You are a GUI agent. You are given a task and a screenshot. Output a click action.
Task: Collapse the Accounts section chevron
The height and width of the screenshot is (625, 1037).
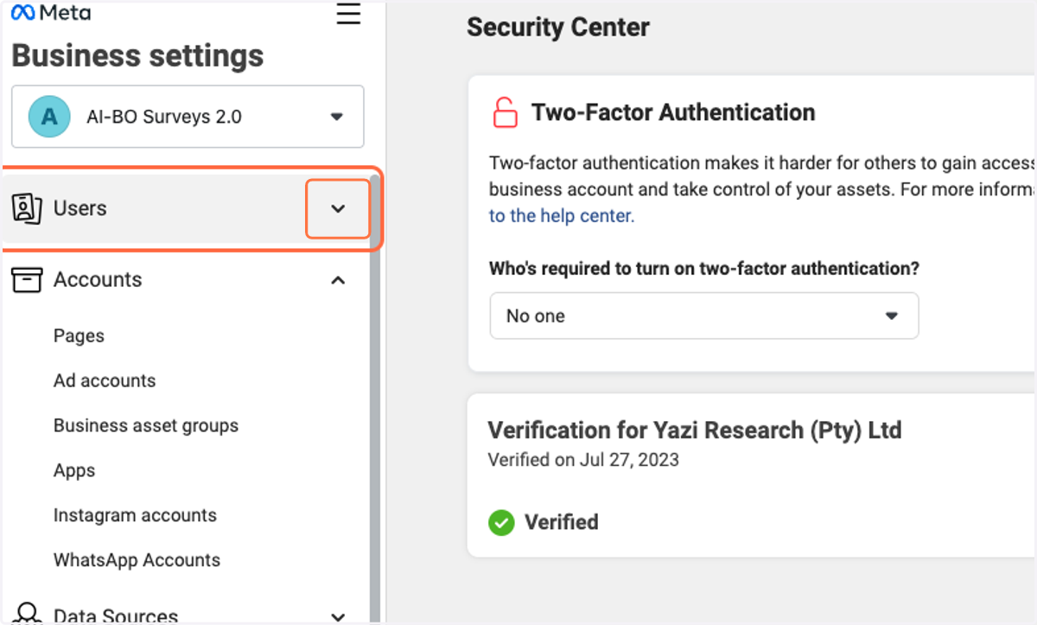tap(338, 280)
